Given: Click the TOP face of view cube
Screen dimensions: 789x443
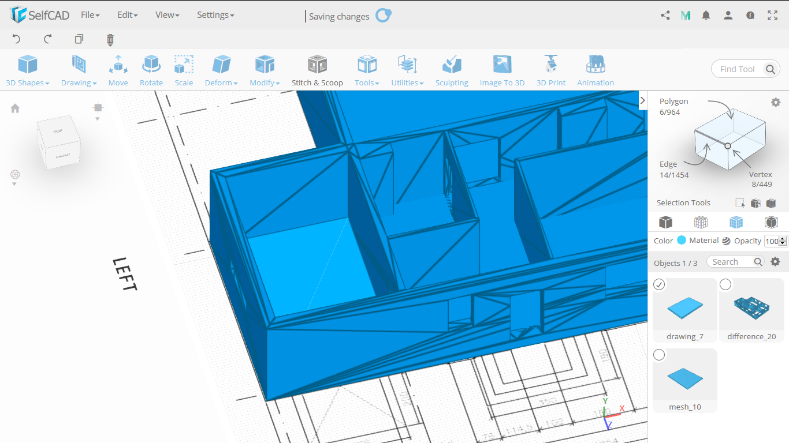Looking at the screenshot, I should (x=58, y=131).
